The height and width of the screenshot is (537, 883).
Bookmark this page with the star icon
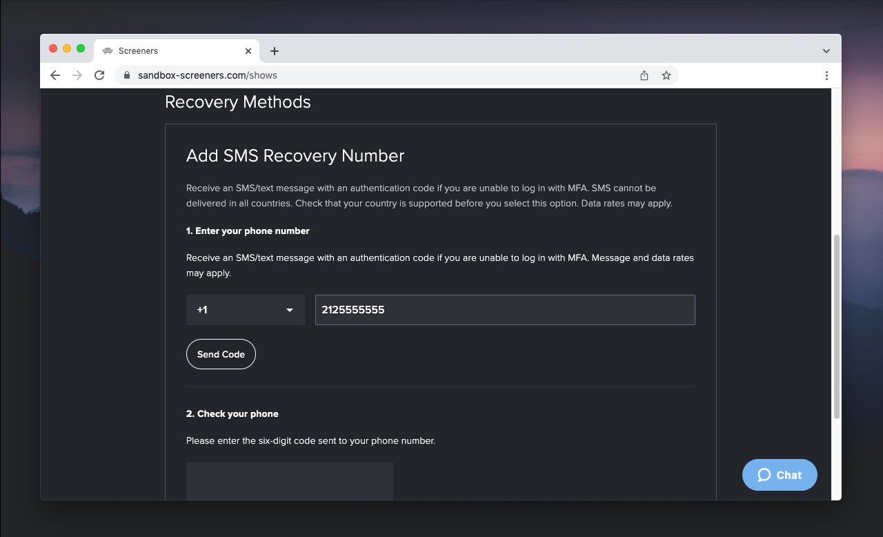point(666,75)
